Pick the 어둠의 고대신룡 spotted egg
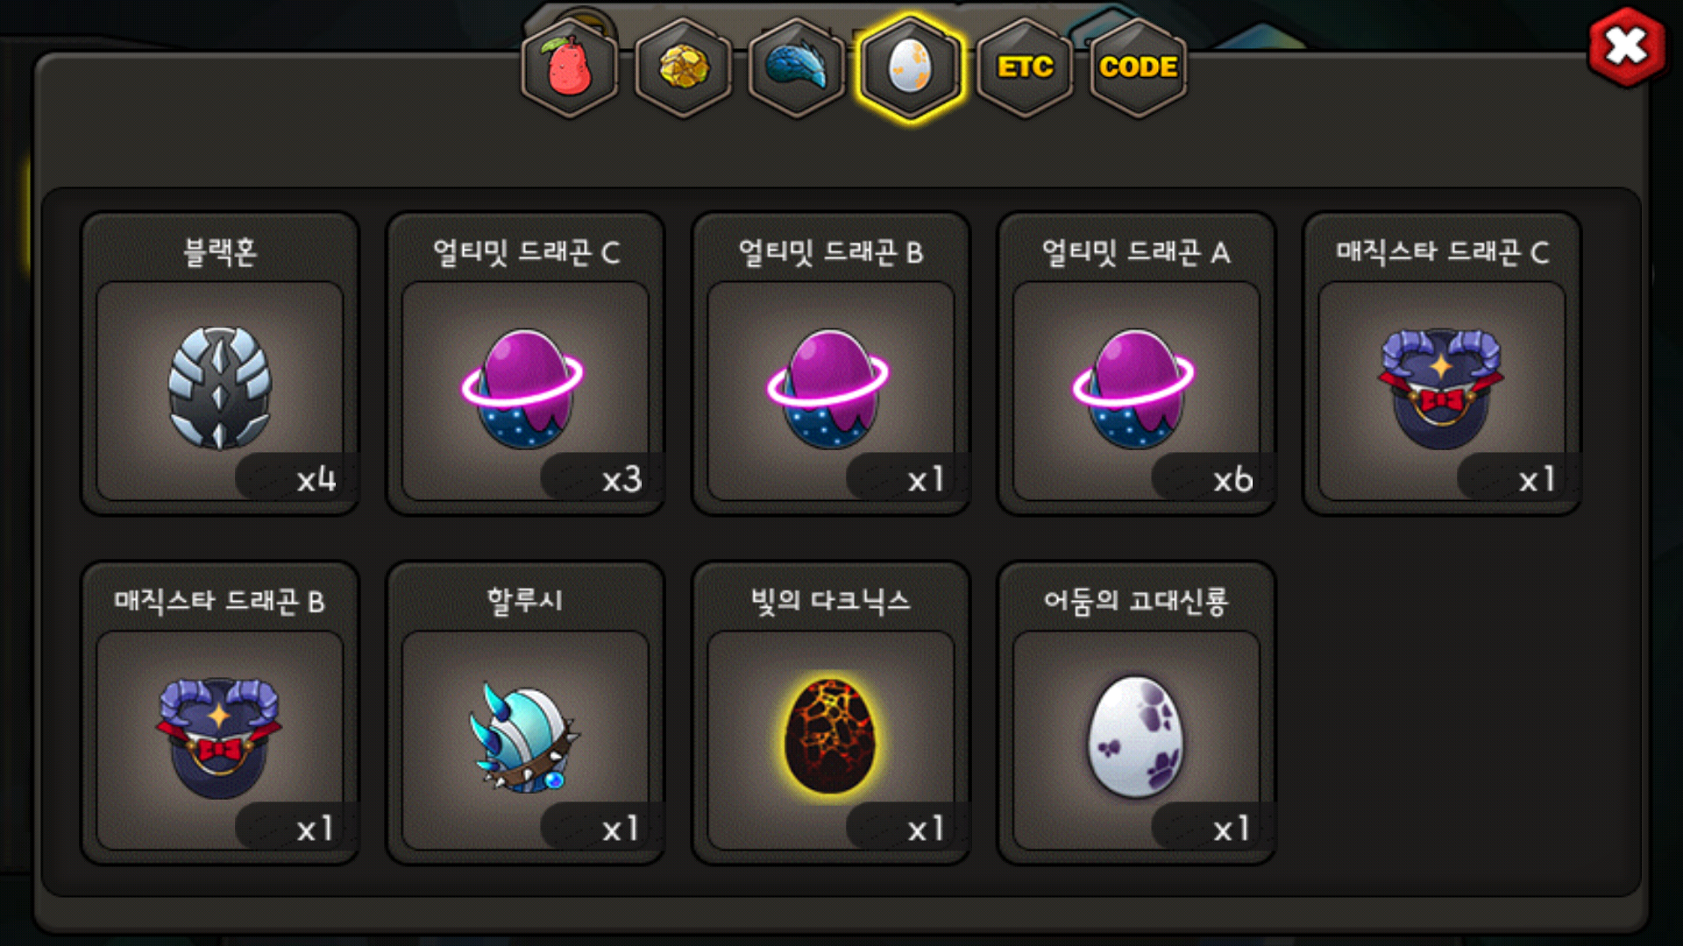This screenshot has width=1683, height=946. (x=1135, y=736)
